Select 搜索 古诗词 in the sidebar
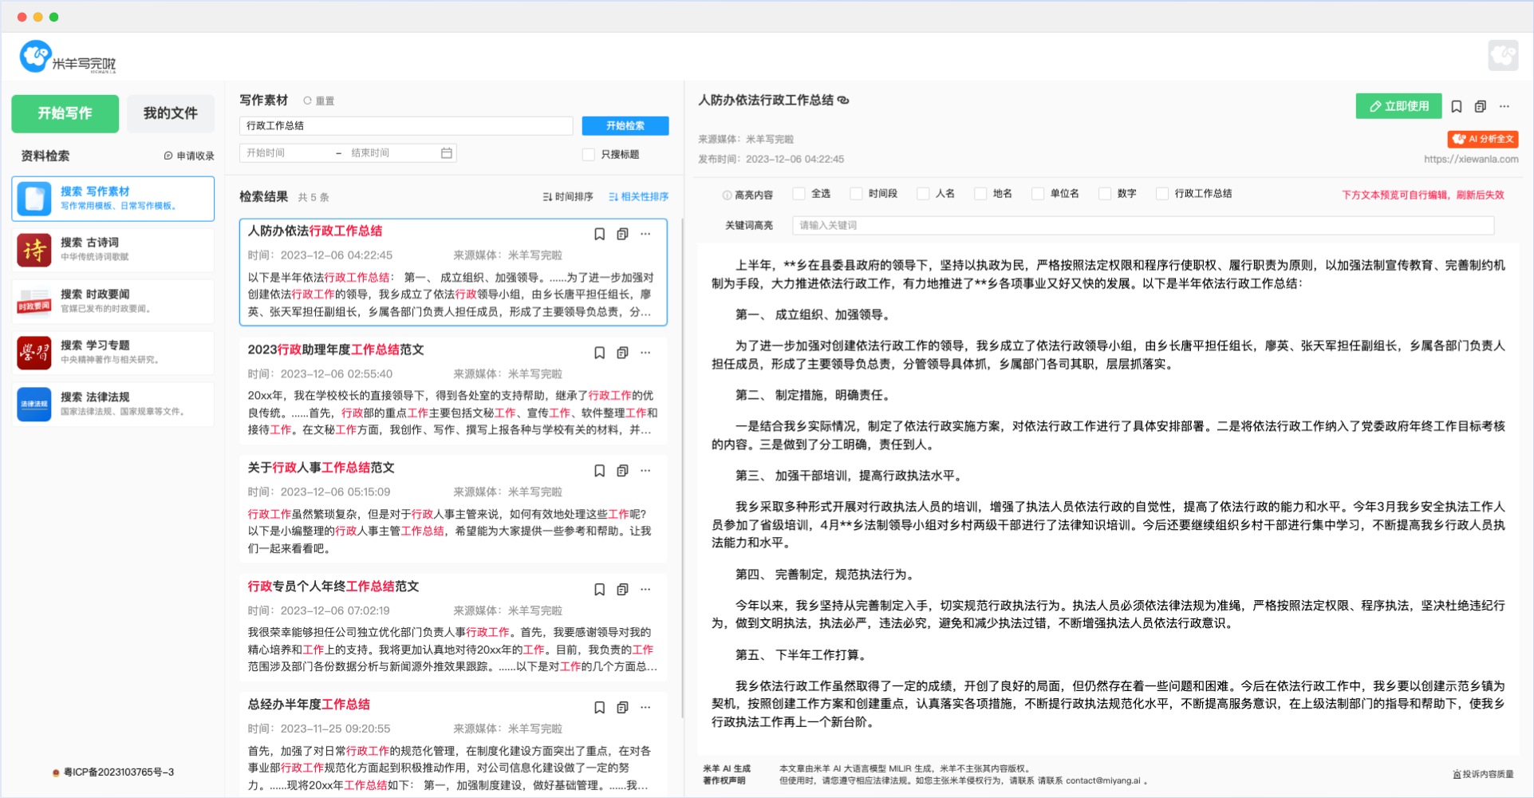 (113, 250)
